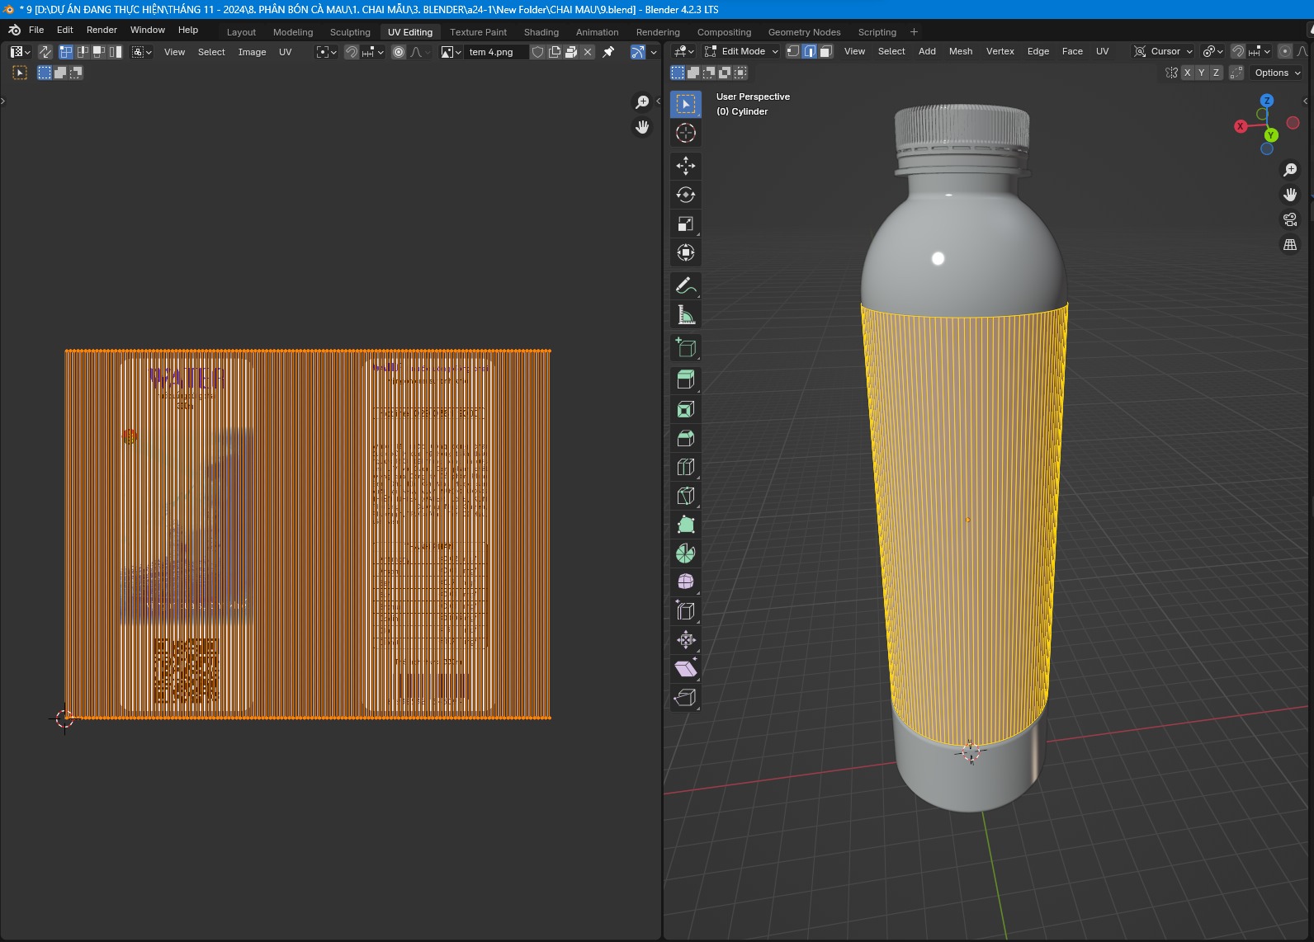Expand the Options dropdown
Viewport: 1314px width, 942px height.
click(x=1277, y=73)
